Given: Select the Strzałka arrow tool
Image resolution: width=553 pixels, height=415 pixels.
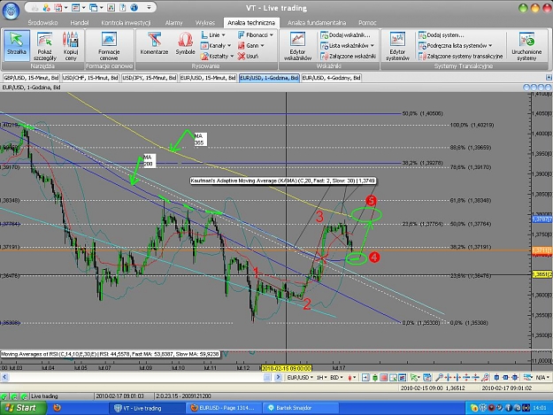Looking at the screenshot, I should pos(16,45).
